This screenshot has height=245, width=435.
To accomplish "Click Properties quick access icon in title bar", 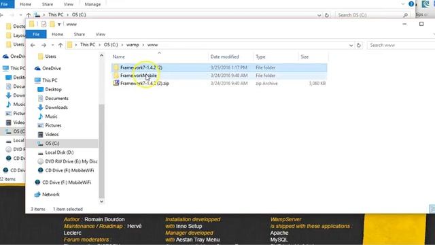I will coord(43,24).
